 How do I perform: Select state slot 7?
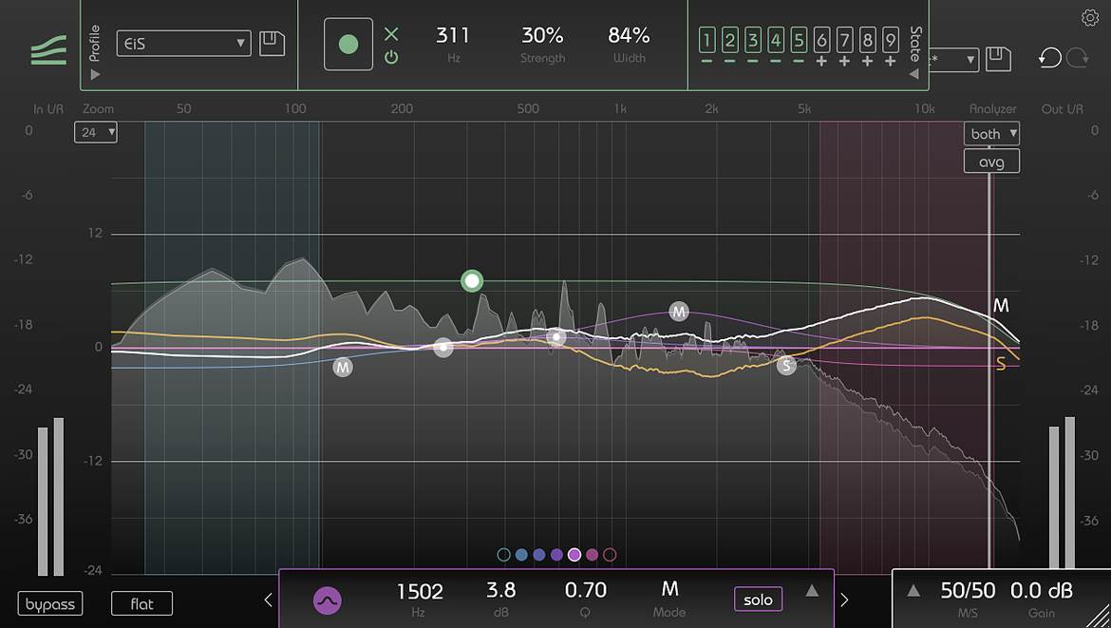pyautogui.click(x=844, y=41)
